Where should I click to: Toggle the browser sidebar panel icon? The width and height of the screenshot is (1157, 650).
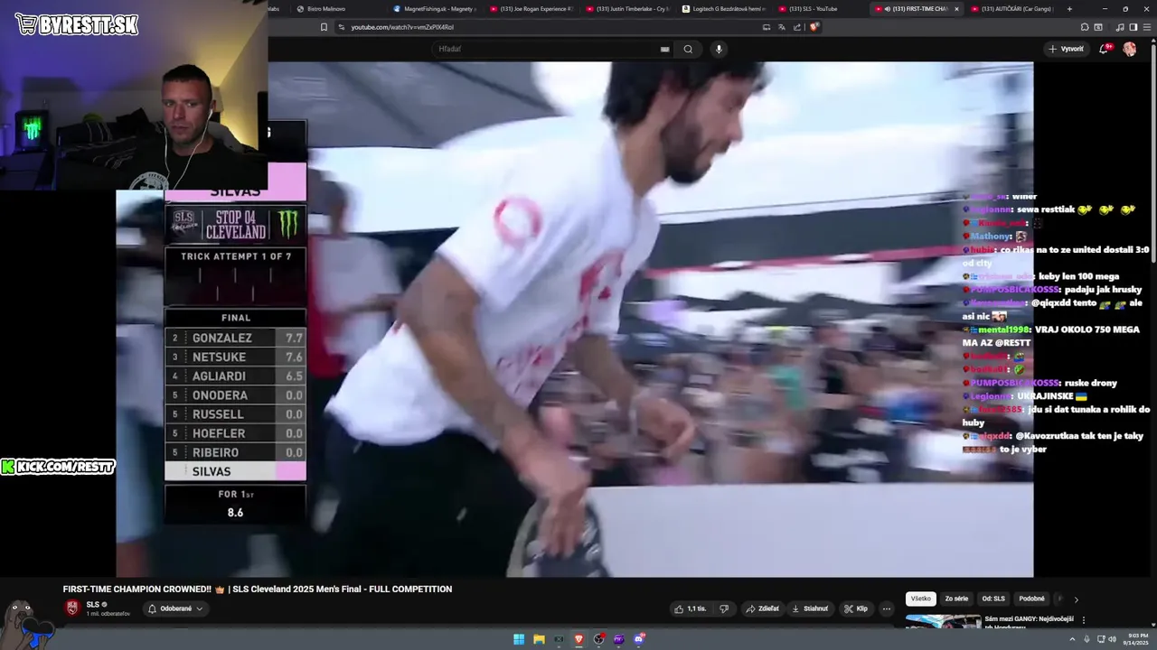tap(1133, 27)
